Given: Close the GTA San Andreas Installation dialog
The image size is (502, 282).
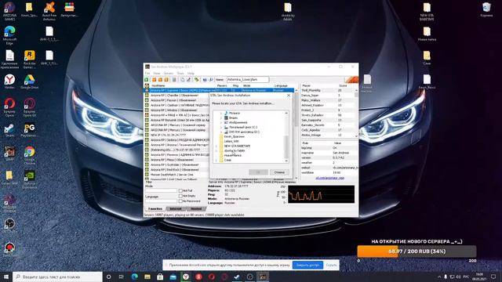Looking at the screenshot, I should (x=289, y=96).
